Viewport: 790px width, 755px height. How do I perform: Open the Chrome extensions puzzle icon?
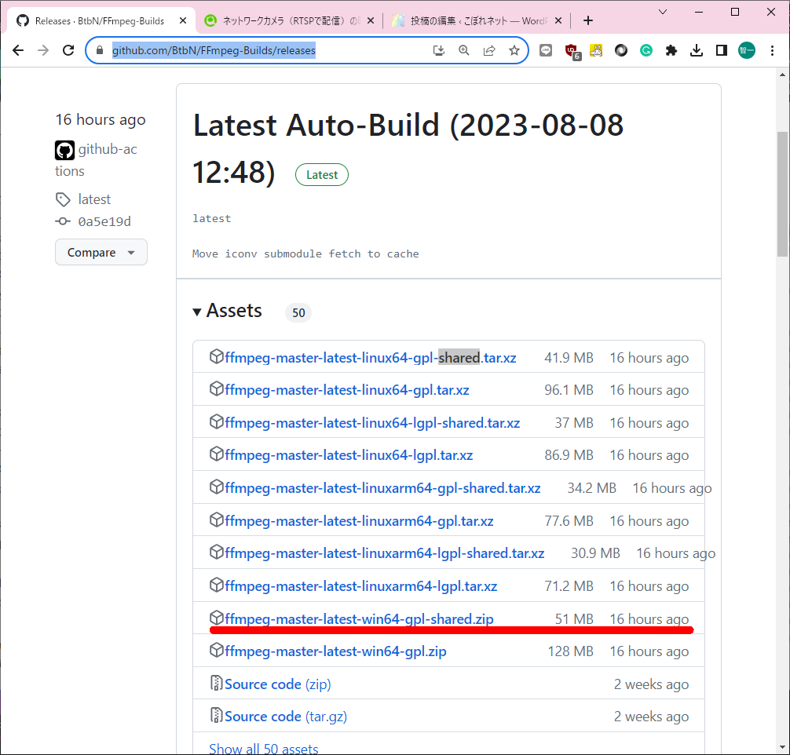[671, 50]
